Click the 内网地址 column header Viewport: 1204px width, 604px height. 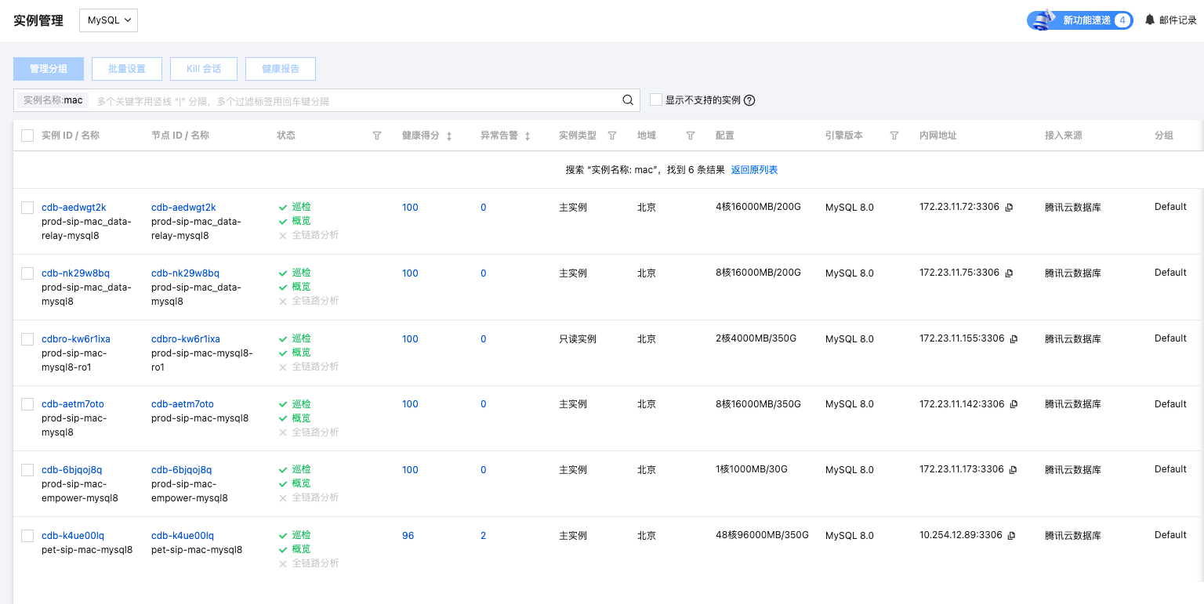click(x=938, y=136)
